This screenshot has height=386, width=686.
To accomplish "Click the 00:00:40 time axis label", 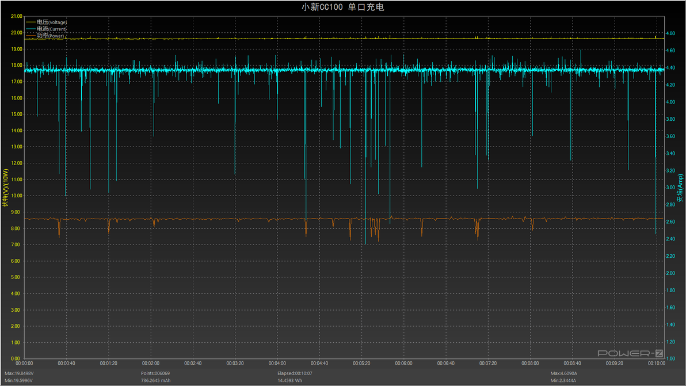I will [x=67, y=363].
